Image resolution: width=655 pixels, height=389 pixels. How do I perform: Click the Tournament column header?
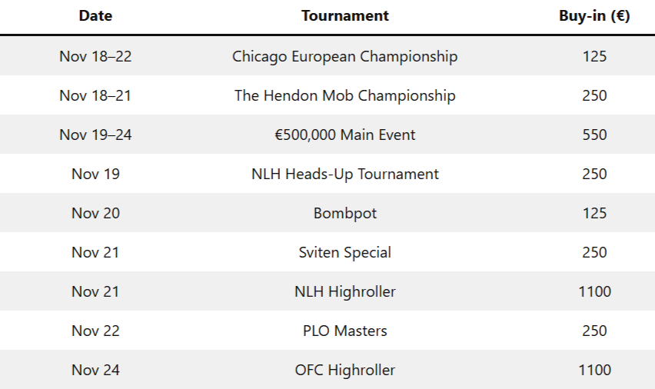(344, 15)
